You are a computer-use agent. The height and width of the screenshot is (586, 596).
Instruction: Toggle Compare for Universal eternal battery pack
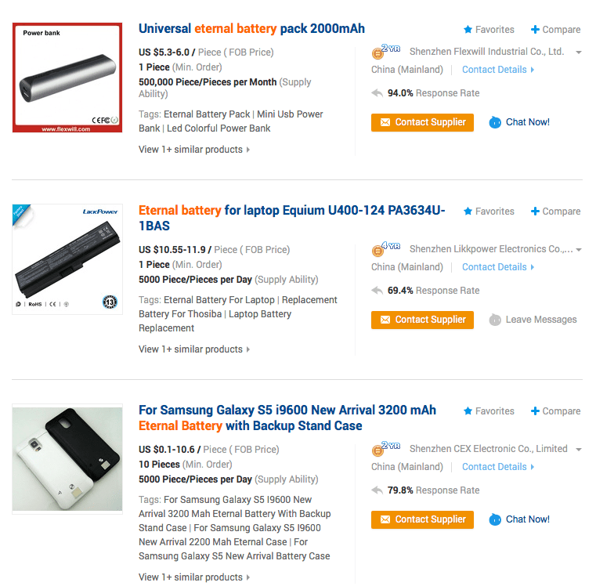click(x=556, y=29)
